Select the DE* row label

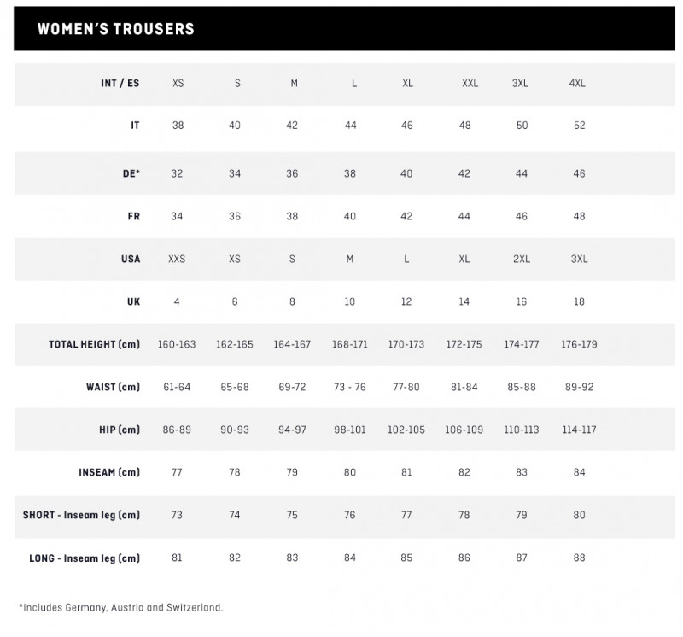(x=131, y=173)
